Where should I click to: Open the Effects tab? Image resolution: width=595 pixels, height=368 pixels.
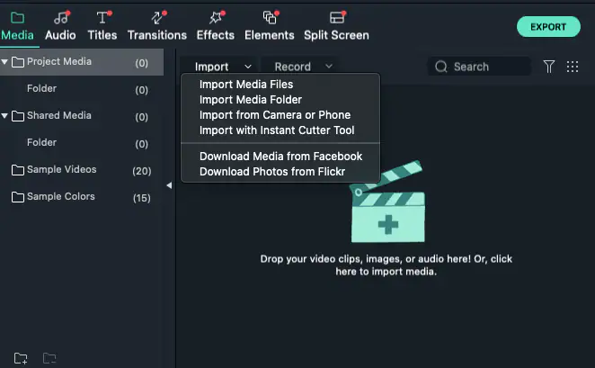tap(215, 25)
